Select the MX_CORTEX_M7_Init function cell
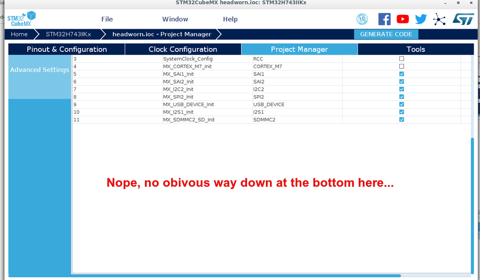 208,66
